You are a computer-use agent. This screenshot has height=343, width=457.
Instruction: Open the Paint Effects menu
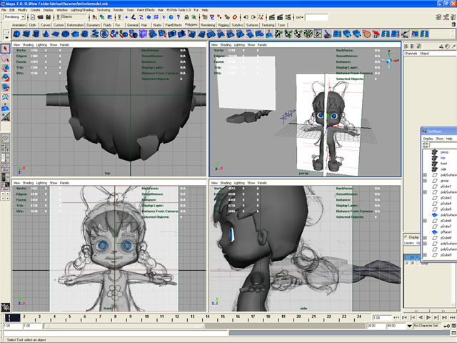click(146, 10)
